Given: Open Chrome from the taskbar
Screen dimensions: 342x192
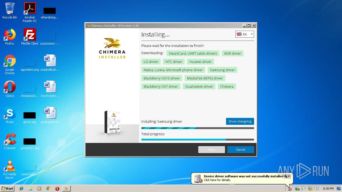Looking at the screenshot, I should click(x=48, y=189).
